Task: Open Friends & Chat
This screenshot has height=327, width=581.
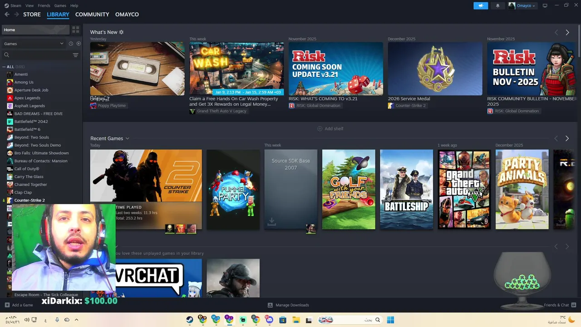Action: (x=560, y=305)
